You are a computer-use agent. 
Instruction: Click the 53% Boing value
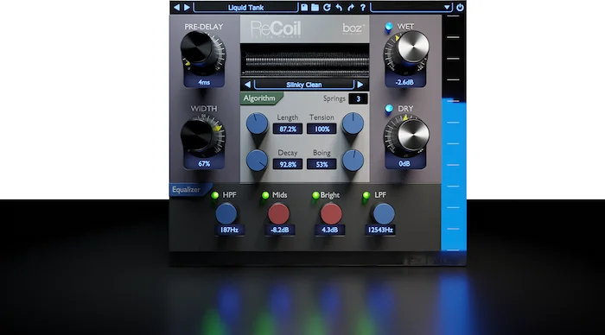click(322, 165)
